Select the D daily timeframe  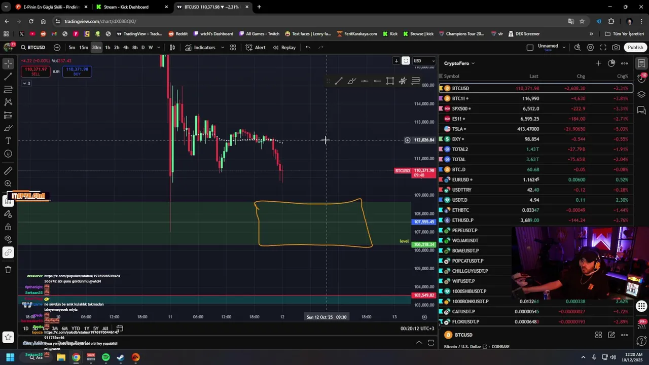(x=143, y=47)
